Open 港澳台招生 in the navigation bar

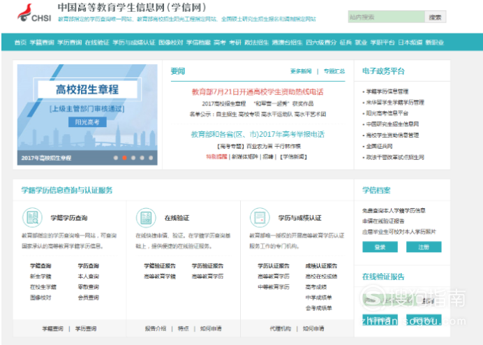pyautogui.click(x=287, y=43)
